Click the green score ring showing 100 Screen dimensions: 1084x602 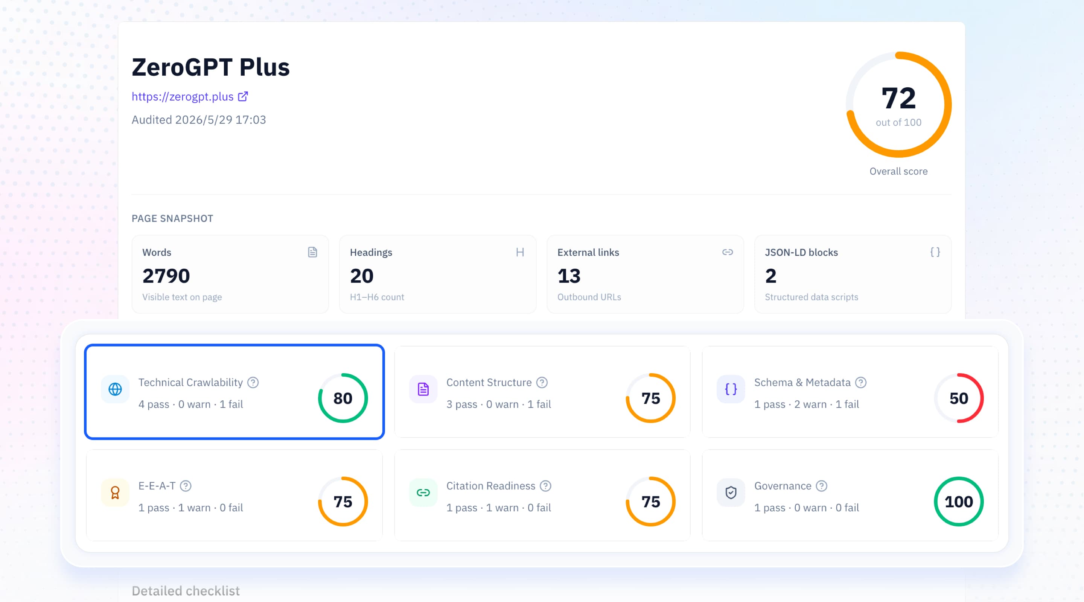click(x=959, y=502)
